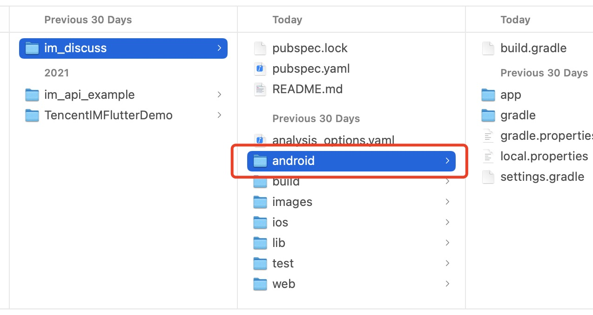
Task: Click the TencentIMFlutterDemo folder icon
Action: coord(32,115)
